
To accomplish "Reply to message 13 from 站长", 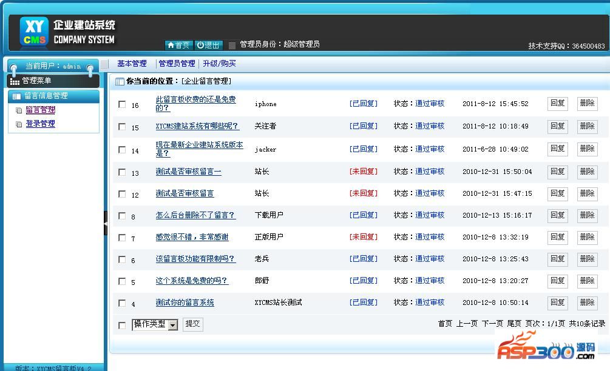I will (x=557, y=172).
